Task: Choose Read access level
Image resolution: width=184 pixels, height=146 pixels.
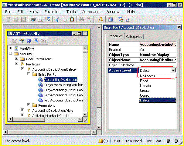Action: click(158, 81)
